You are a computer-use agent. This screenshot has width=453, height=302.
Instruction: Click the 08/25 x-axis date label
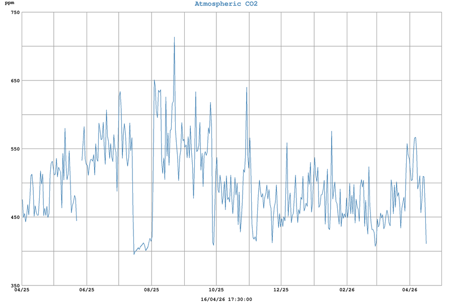[152, 290]
